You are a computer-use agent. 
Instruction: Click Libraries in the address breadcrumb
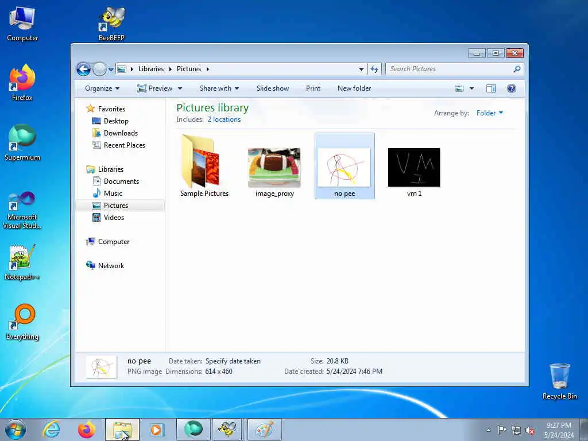[x=151, y=69]
